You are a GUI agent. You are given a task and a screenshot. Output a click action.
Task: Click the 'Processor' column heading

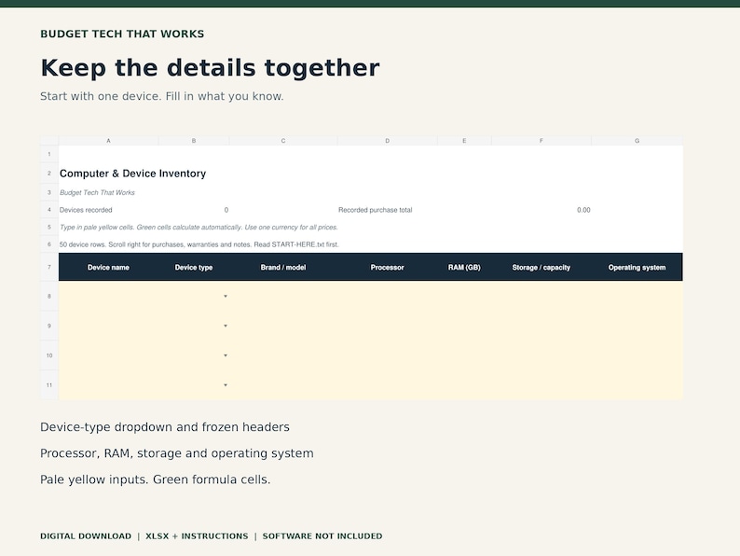click(x=388, y=268)
